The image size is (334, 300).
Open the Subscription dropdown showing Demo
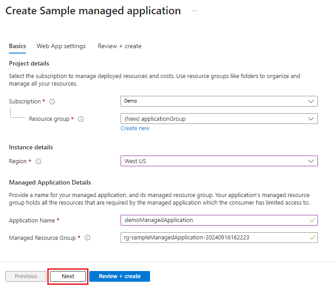point(219,101)
